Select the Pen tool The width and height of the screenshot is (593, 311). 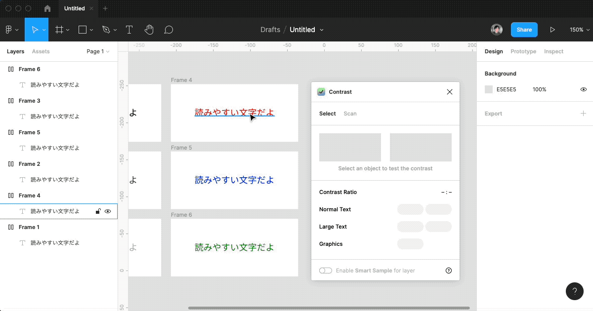pos(106,30)
